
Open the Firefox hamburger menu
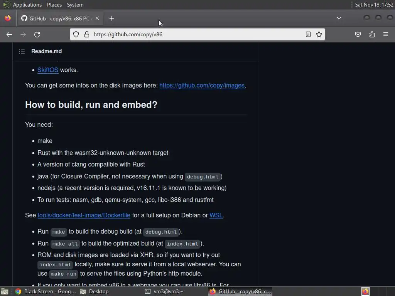pos(386,34)
